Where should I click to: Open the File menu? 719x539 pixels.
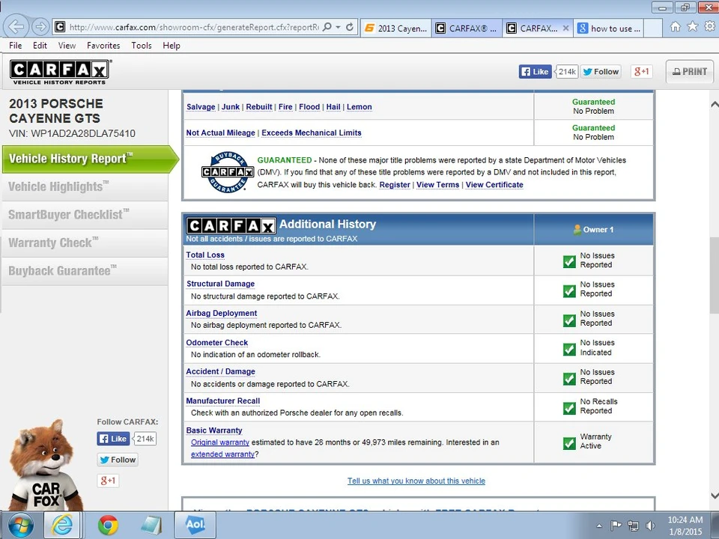15,46
